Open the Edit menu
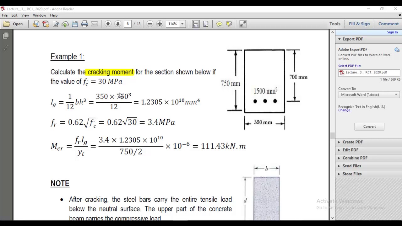 point(14,15)
